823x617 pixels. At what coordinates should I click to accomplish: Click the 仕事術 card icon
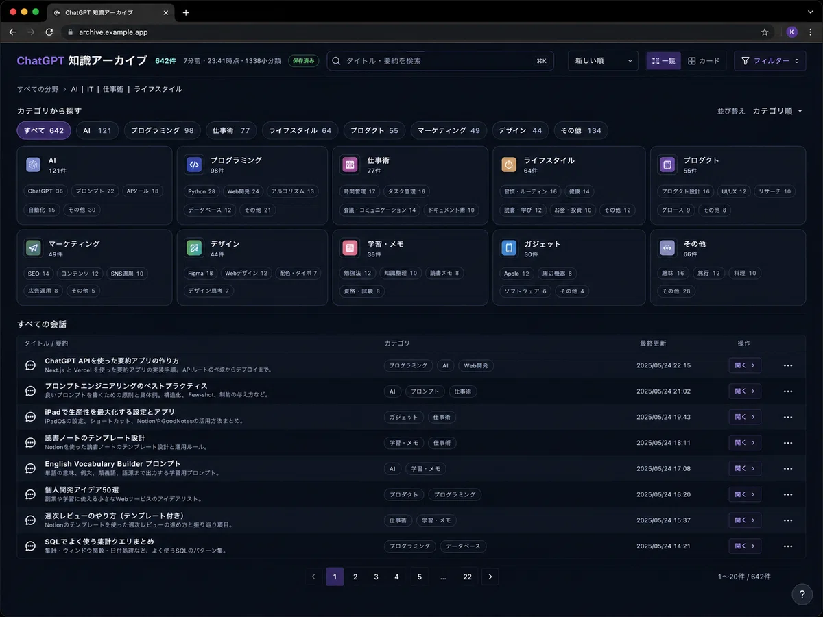(x=350, y=165)
